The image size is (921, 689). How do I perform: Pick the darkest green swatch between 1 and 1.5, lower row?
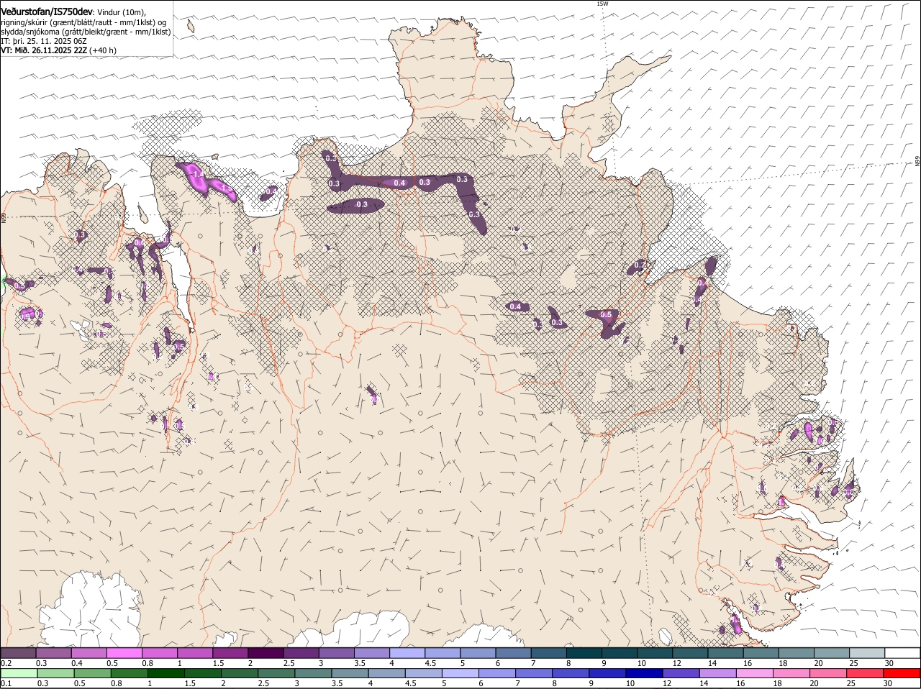tap(165, 673)
